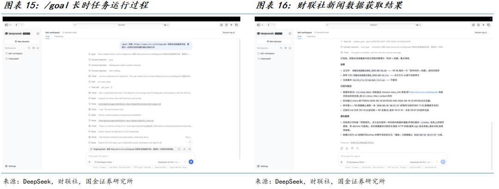The image size is (499, 189).
Task: Focus 'Message the agent' field, 图表 15 window
Action: [140, 156]
